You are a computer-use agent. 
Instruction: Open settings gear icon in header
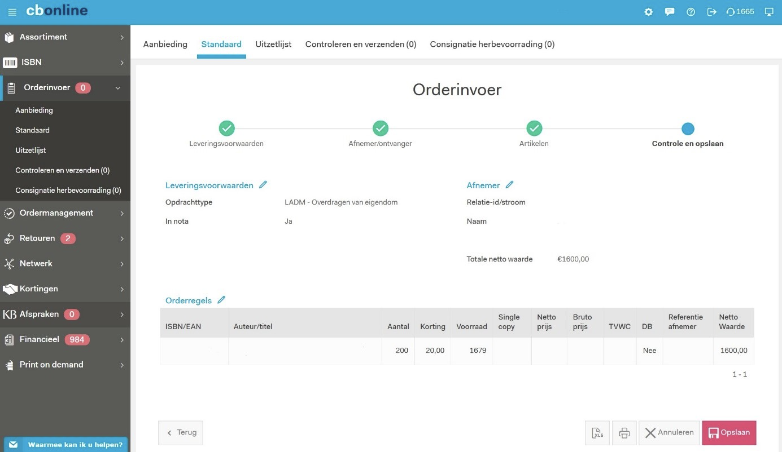[x=649, y=12]
